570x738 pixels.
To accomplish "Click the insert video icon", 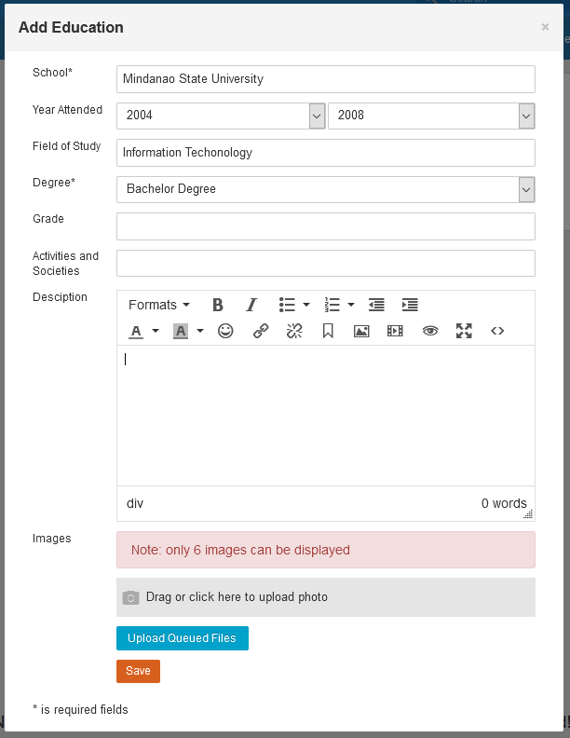I will [395, 331].
